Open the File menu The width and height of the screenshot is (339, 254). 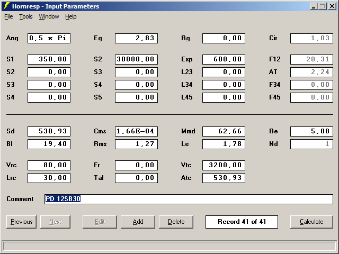tap(8, 16)
